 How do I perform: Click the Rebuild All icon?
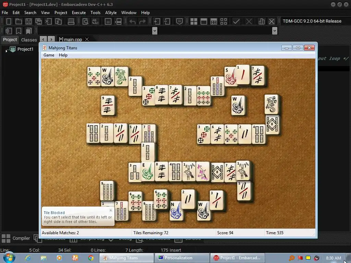[223, 22]
